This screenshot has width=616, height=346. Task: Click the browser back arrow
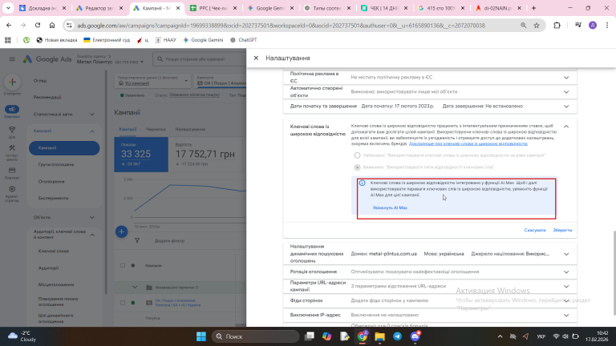tap(9, 26)
